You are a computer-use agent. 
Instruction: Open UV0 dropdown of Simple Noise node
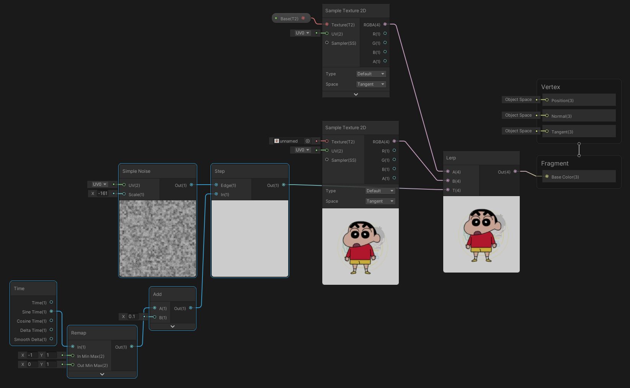click(x=100, y=184)
